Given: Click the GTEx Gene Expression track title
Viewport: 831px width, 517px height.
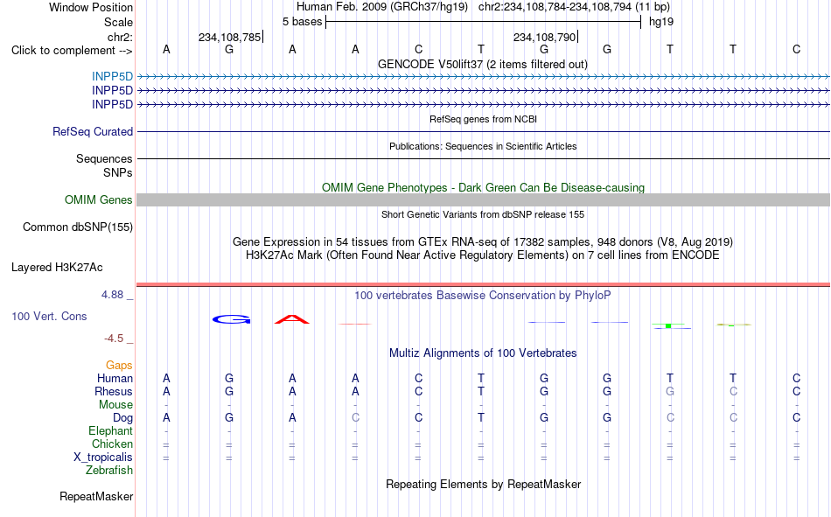Looking at the screenshot, I should coord(482,241).
